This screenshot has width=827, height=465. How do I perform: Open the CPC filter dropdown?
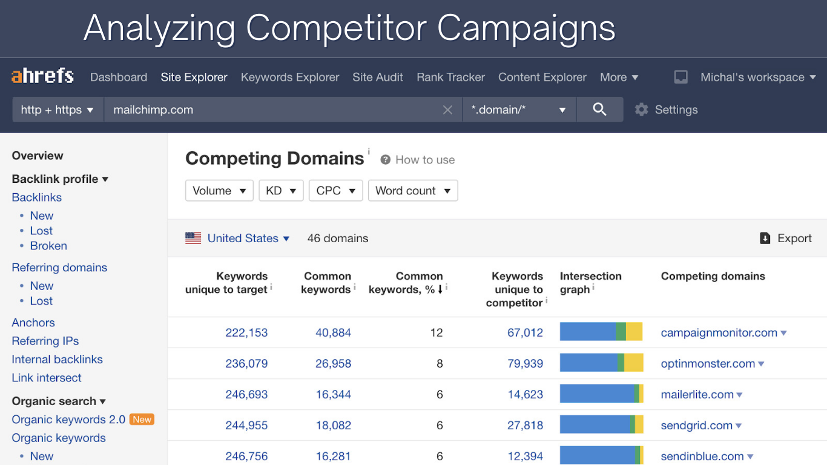tap(335, 191)
